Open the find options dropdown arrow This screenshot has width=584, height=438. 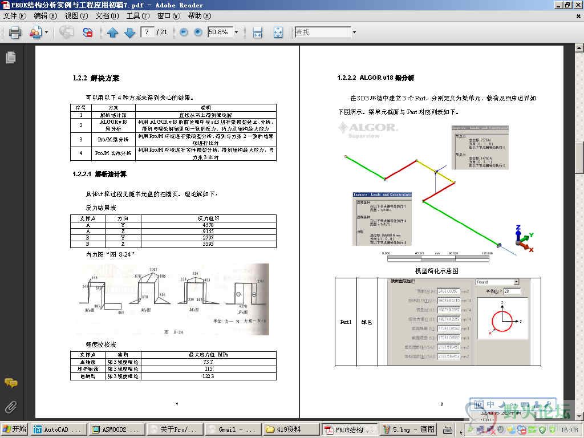tap(354, 33)
